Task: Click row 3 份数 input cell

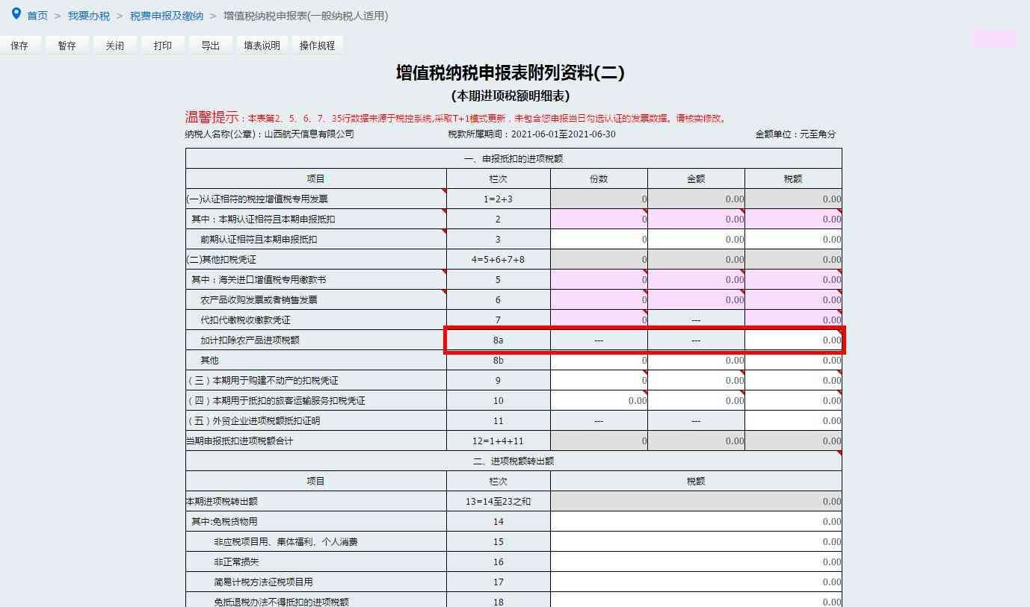Action: click(599, 240)
